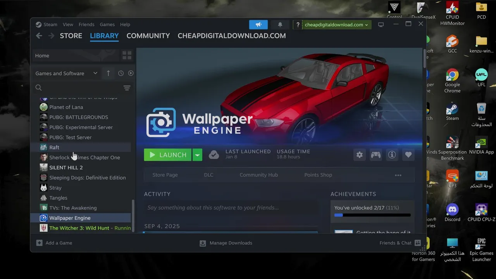
Task: Open advanced library filters icon
Action: (127, 88)
